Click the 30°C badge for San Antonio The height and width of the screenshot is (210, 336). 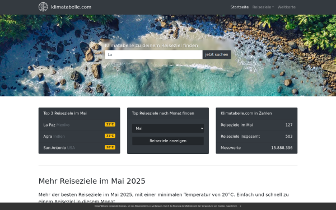tap(110, 147)
